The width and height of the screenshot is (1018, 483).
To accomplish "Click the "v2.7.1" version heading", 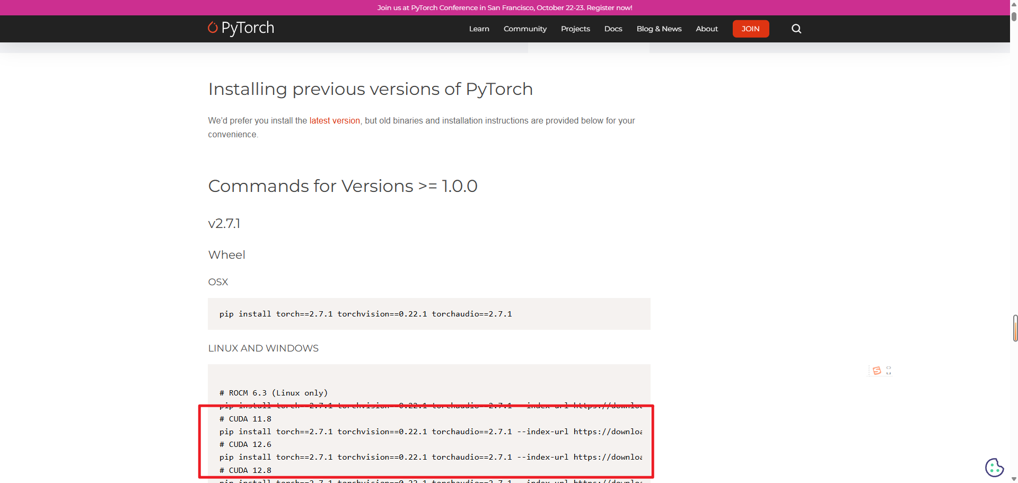I will click(224, 224).
